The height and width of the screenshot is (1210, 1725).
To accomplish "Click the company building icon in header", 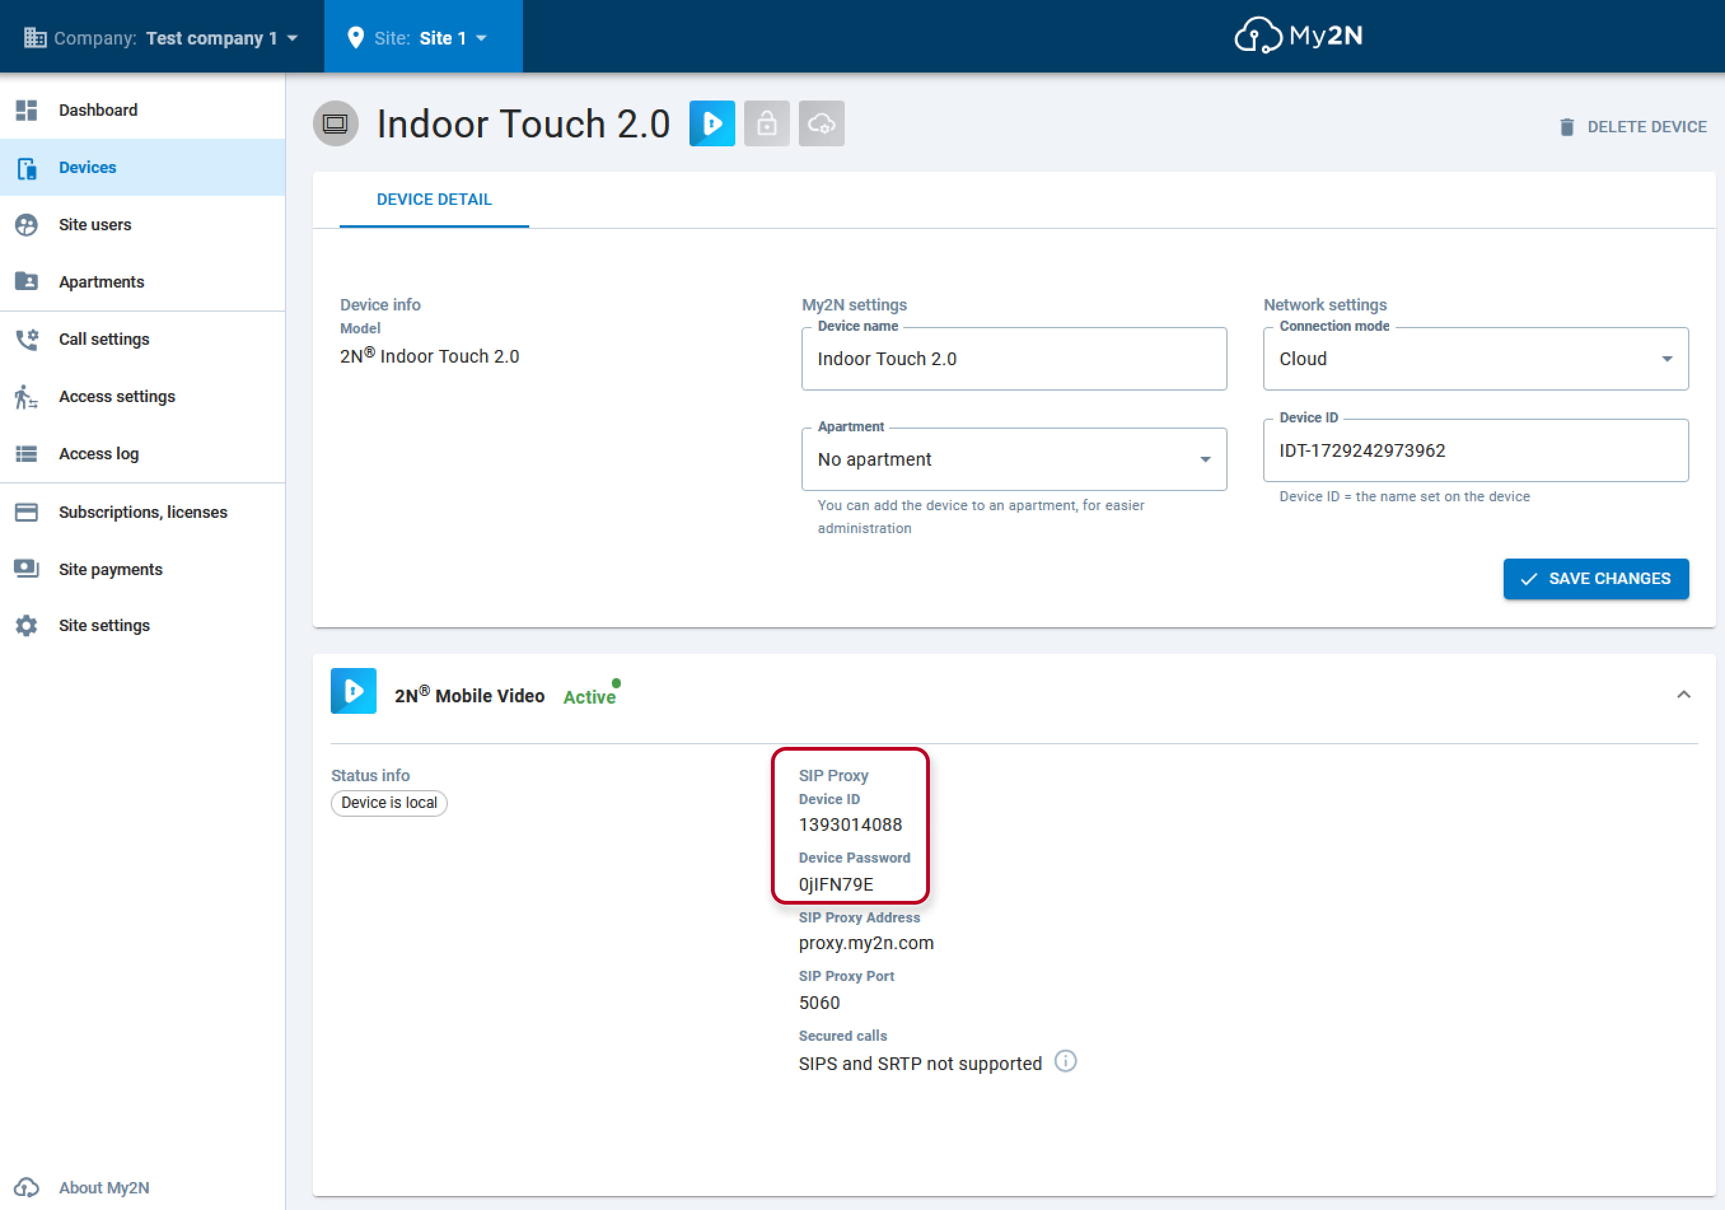I will pyautogui.click(x=34, y=38).
